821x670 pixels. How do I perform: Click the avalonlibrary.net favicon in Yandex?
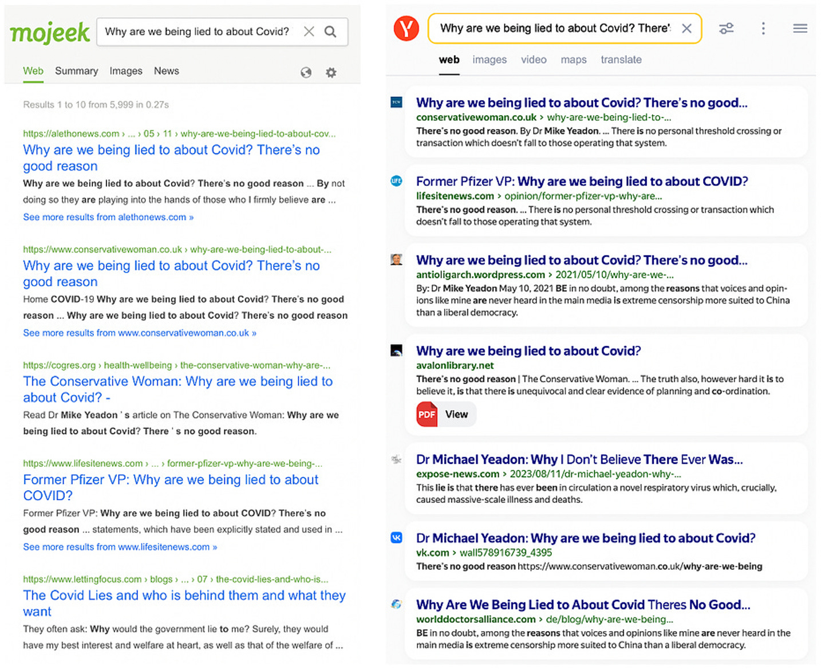point(396,350)
